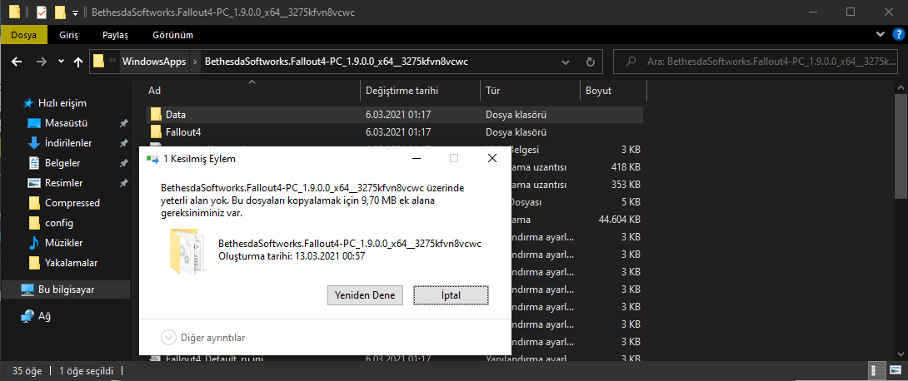The width and height of the screenshot is (908, 381).
Task: Click the BethesdaSoftworks folder breadcrumb in address bar
Action: 337,62
